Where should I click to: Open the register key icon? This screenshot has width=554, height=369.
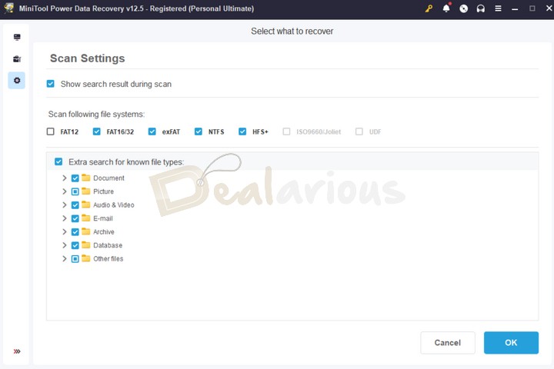[429, 8]
